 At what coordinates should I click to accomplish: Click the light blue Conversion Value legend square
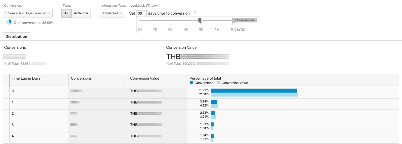(x=218, y=83)
